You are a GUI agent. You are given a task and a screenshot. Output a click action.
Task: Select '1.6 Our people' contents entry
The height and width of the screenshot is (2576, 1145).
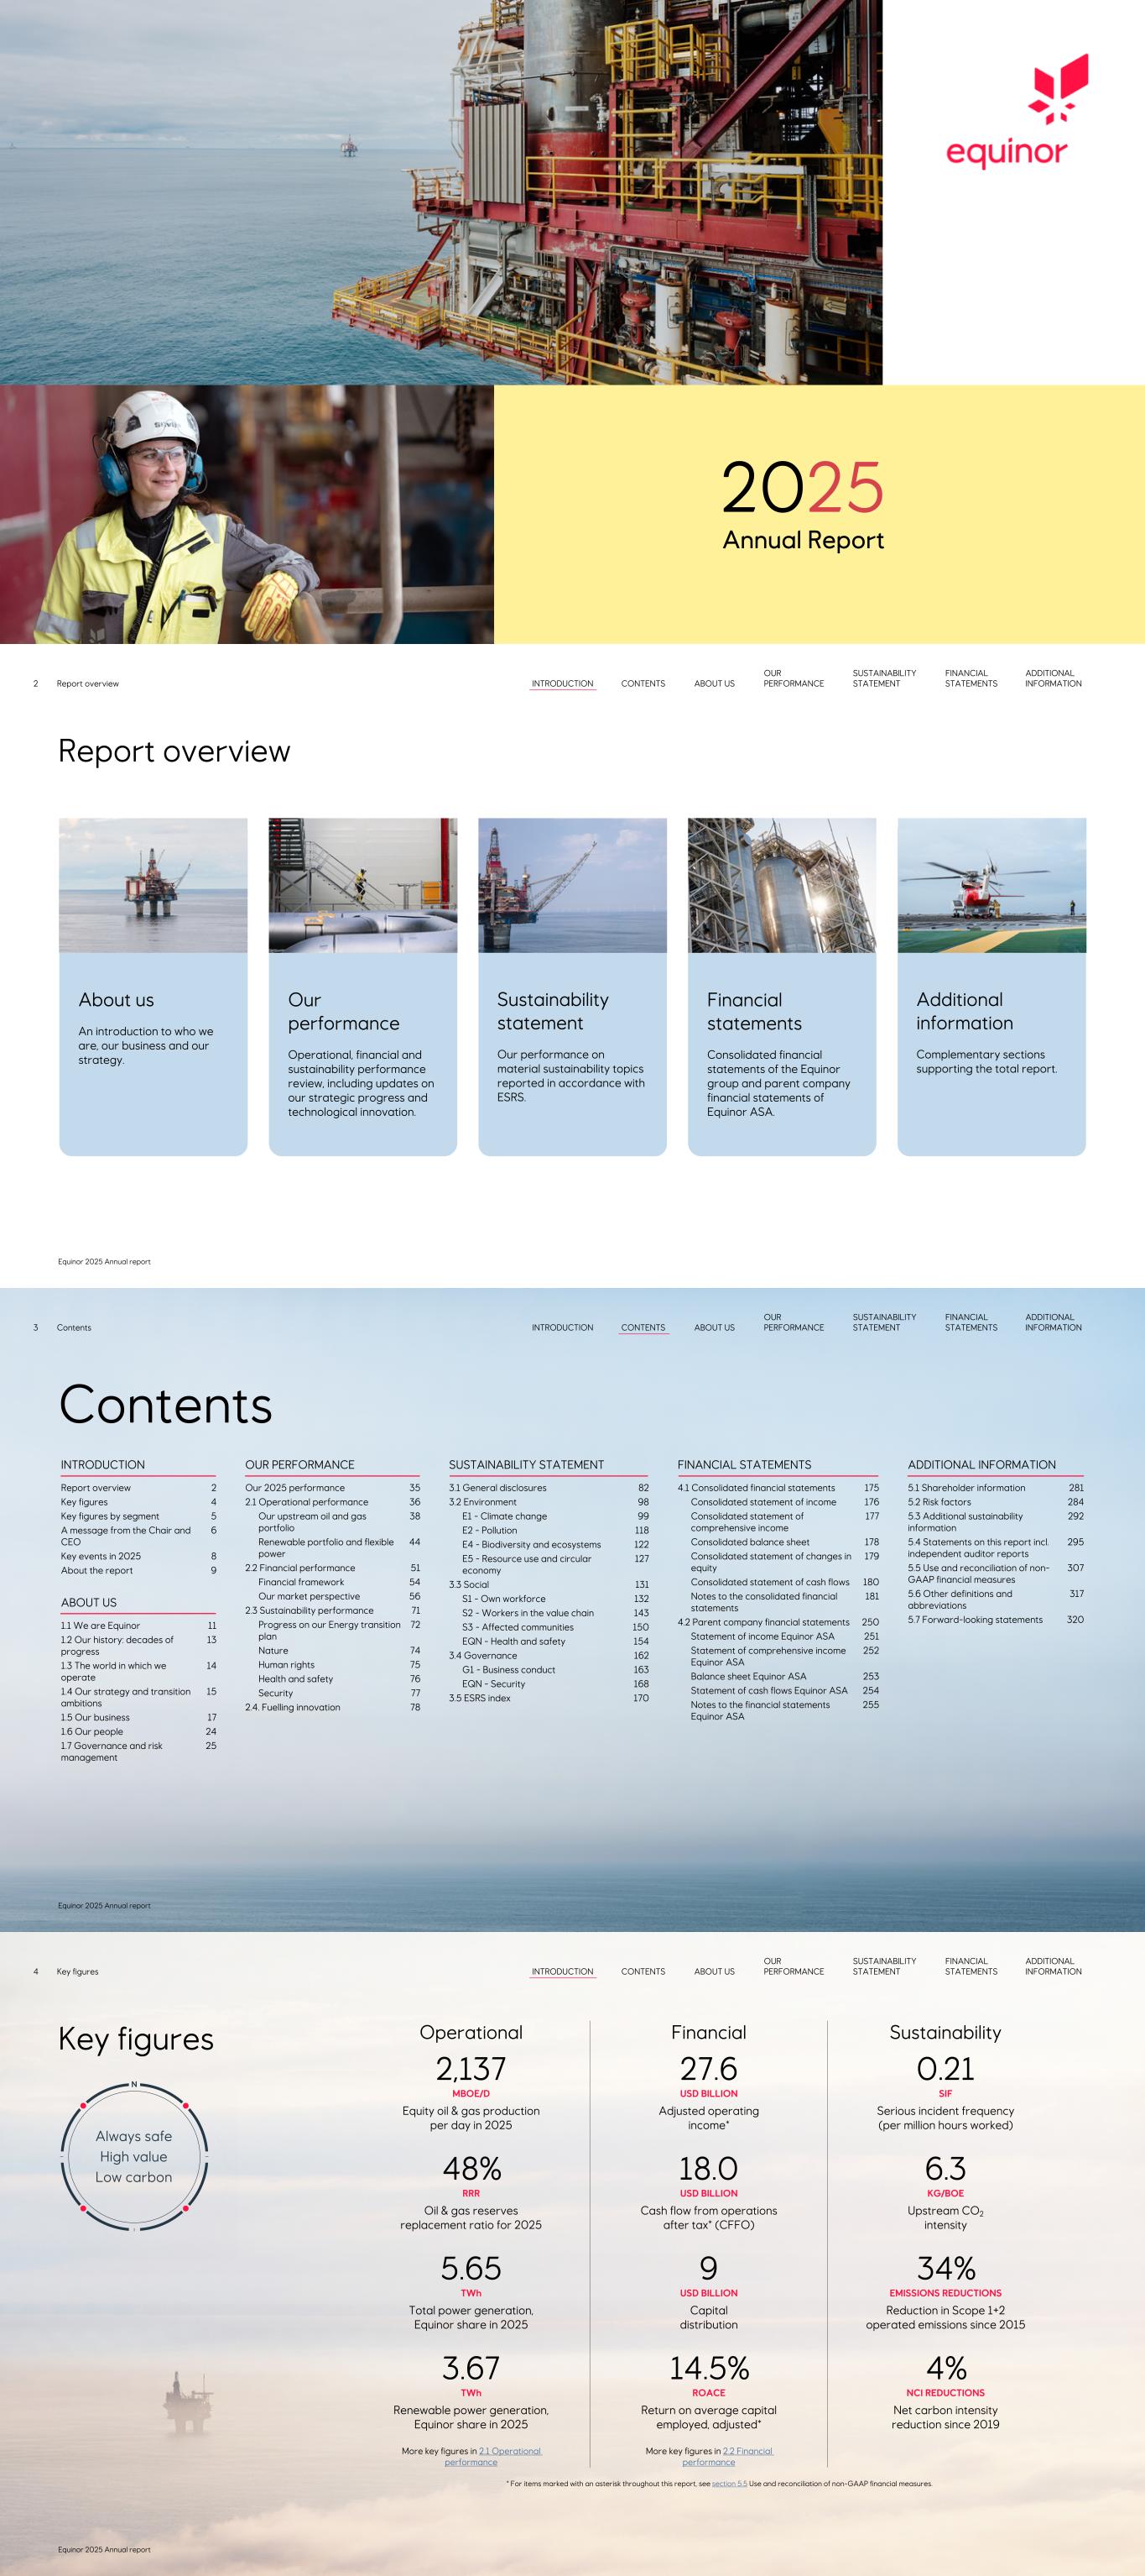(92, 1731)
